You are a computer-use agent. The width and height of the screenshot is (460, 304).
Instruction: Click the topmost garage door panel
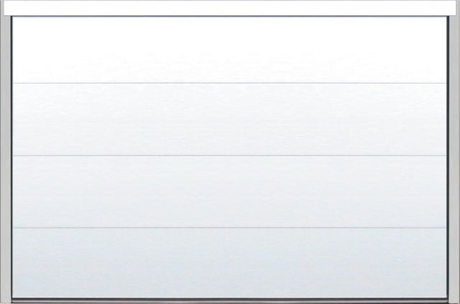pos(230,49)
